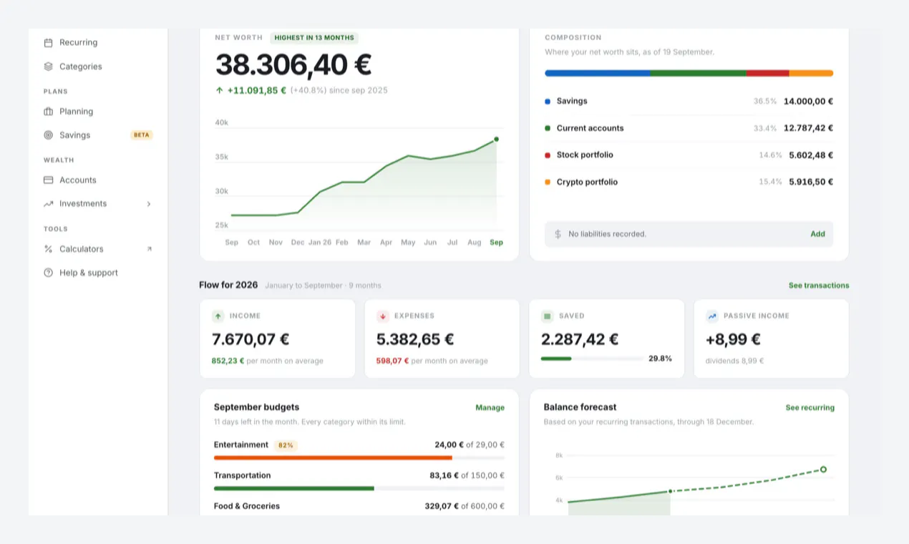
Task: Click the forecast end point on balance chart
Action: (823, 470)
